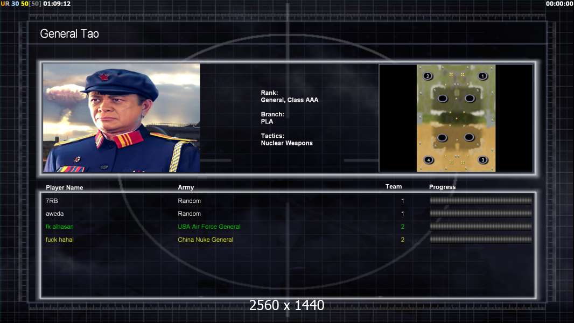Click the 01:09:12 elapsed timer
This screenshot has width=574, height=323.
(57, 4)
